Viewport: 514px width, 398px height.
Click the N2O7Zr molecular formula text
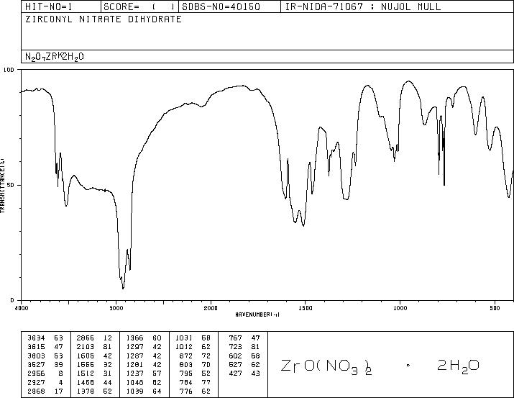coord(55,56)
